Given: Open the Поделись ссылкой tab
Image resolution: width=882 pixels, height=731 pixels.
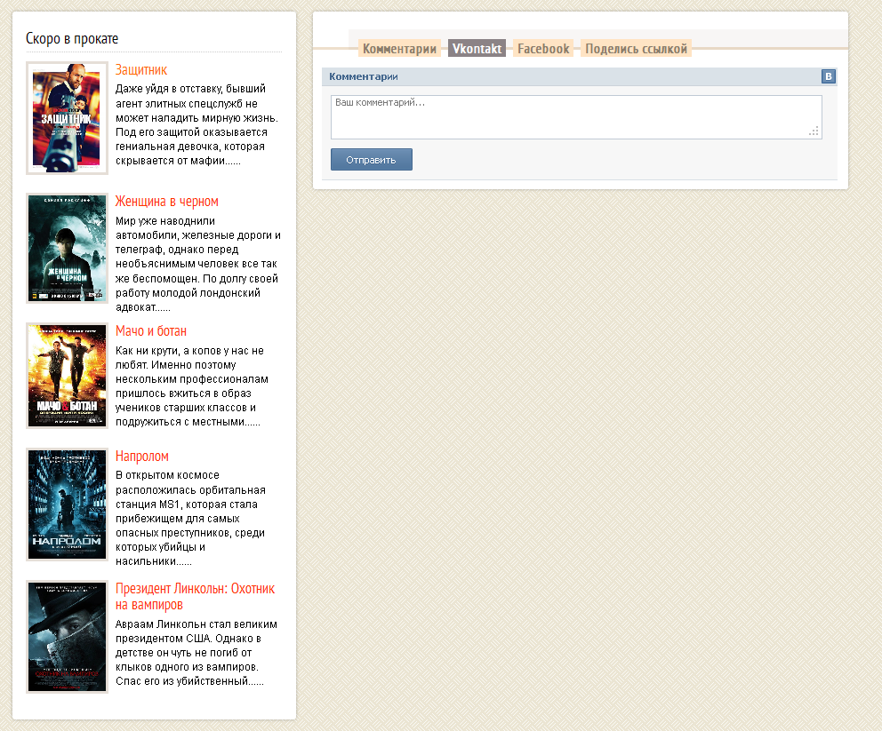Looking at the screenshot, I should 636,49.
